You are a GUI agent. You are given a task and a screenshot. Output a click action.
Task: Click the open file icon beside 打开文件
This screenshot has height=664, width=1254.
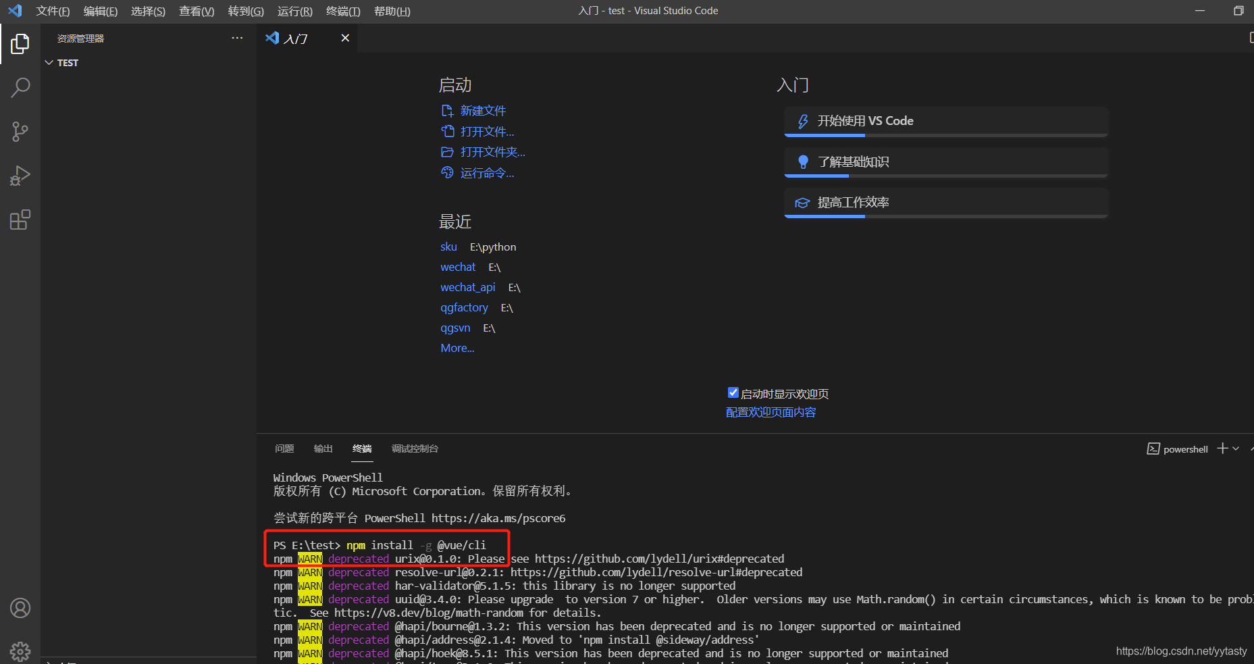[447, 131]
